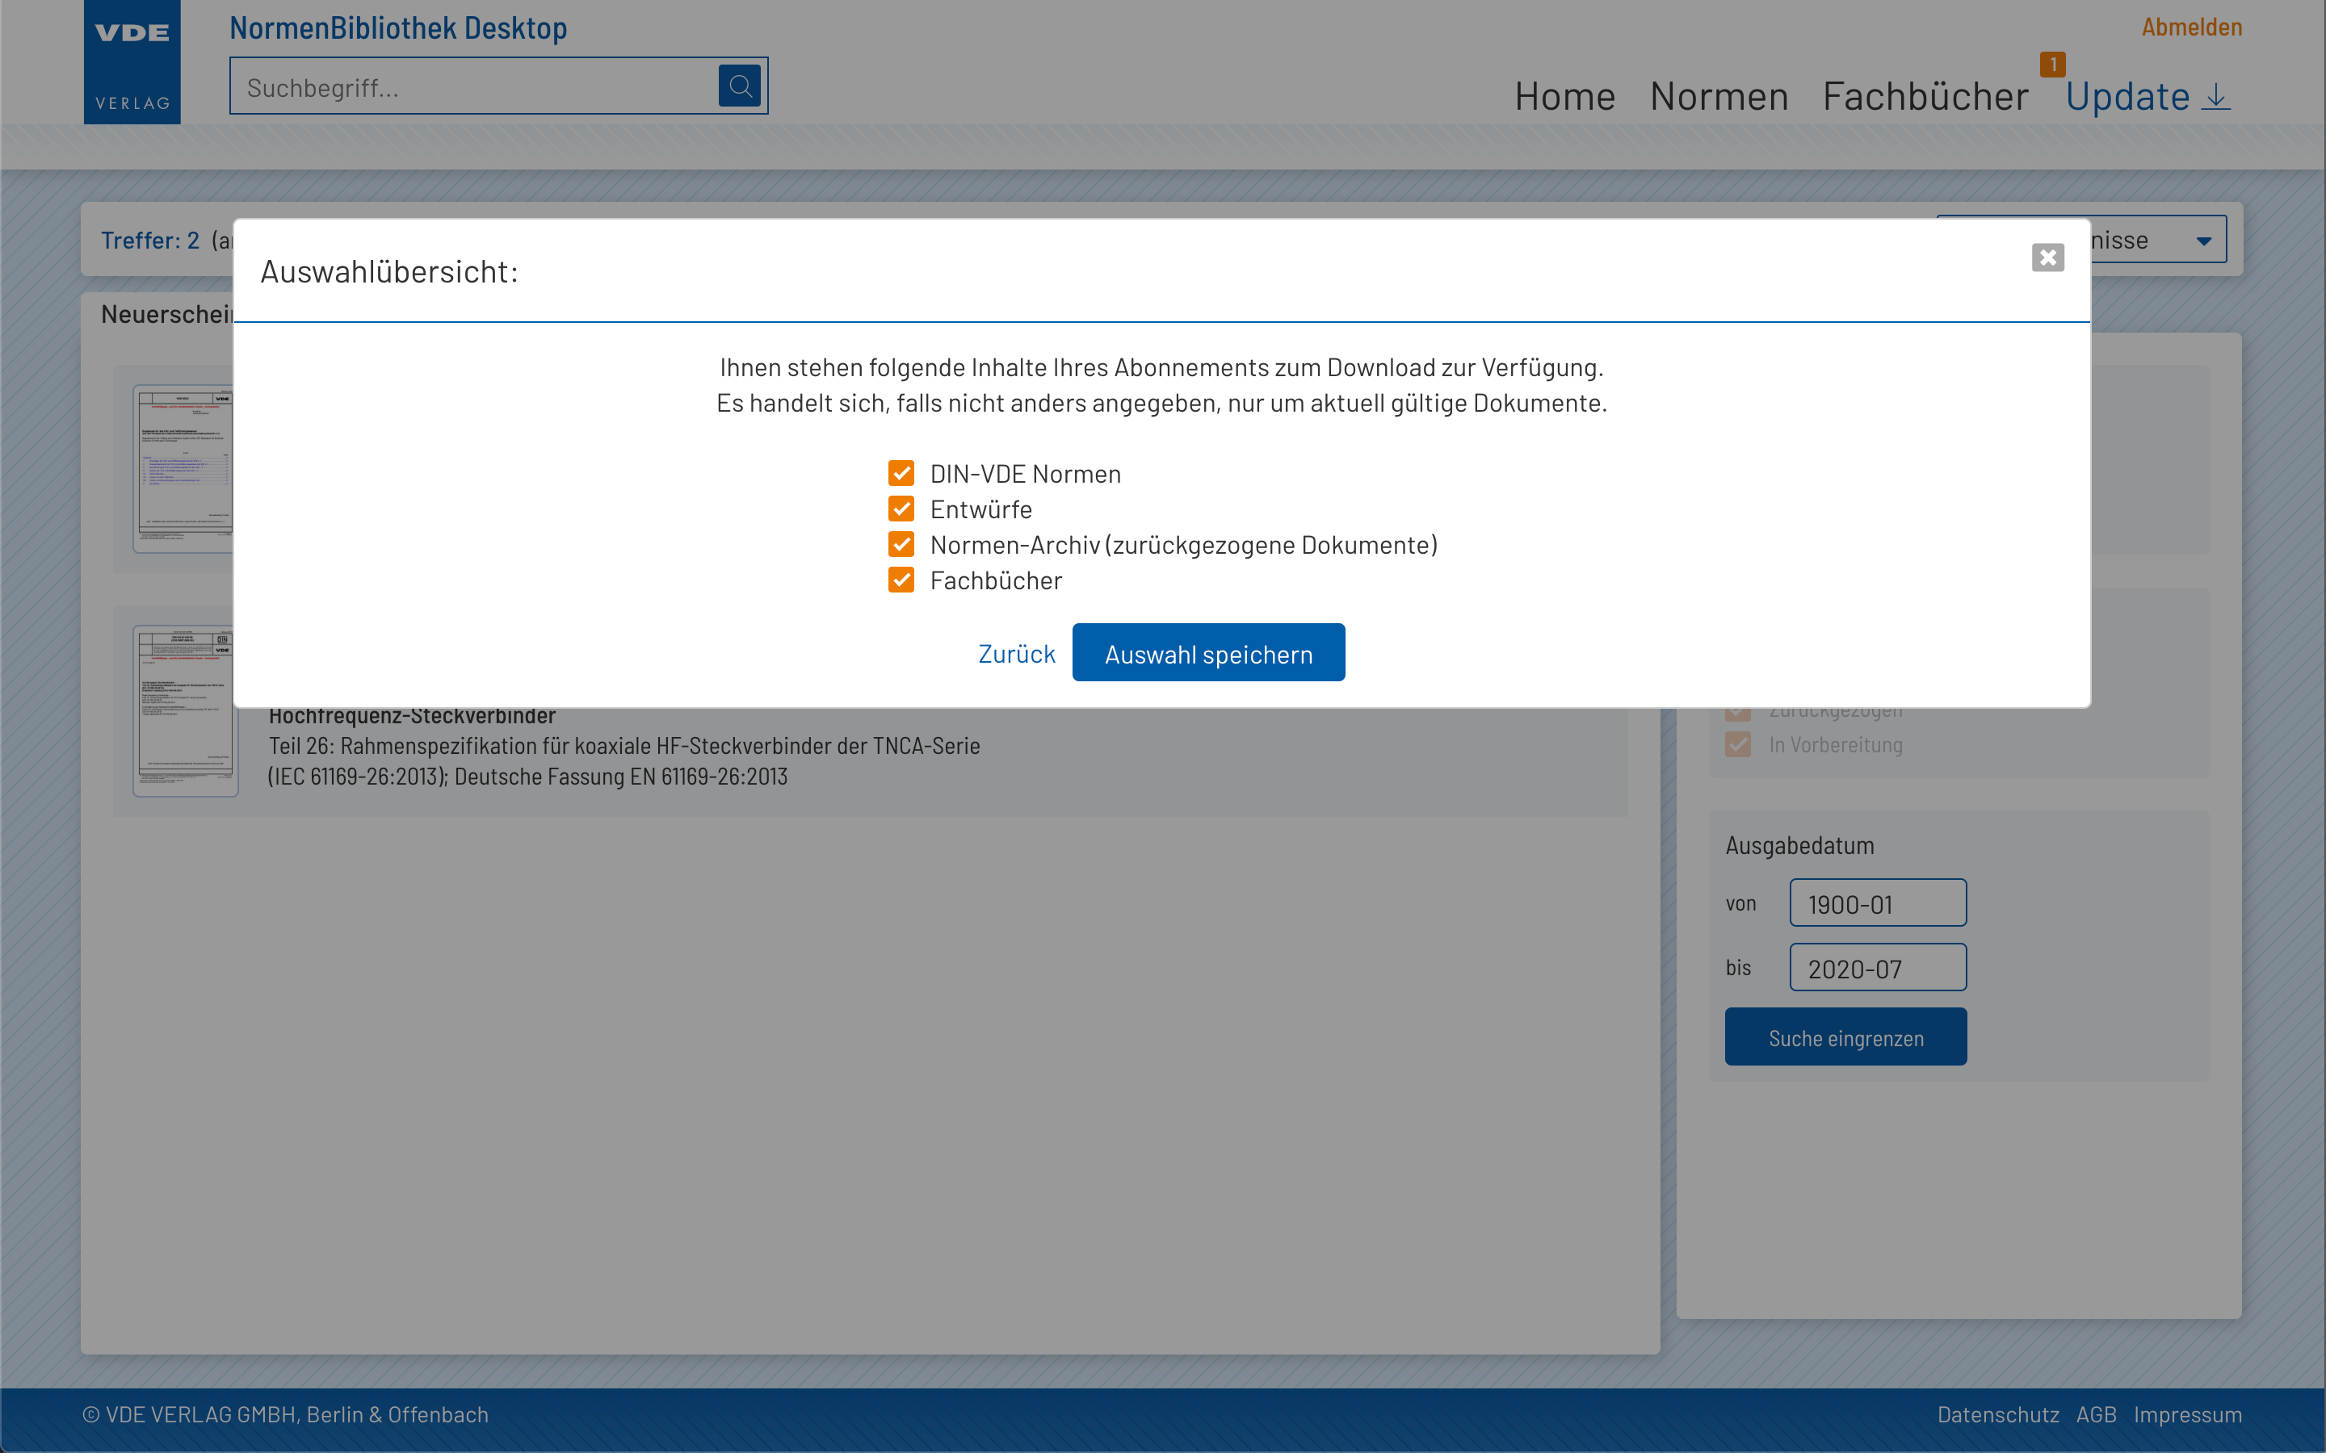Click the Hochfrequenz-Steckverbinder result title

[x=413, y=716]
